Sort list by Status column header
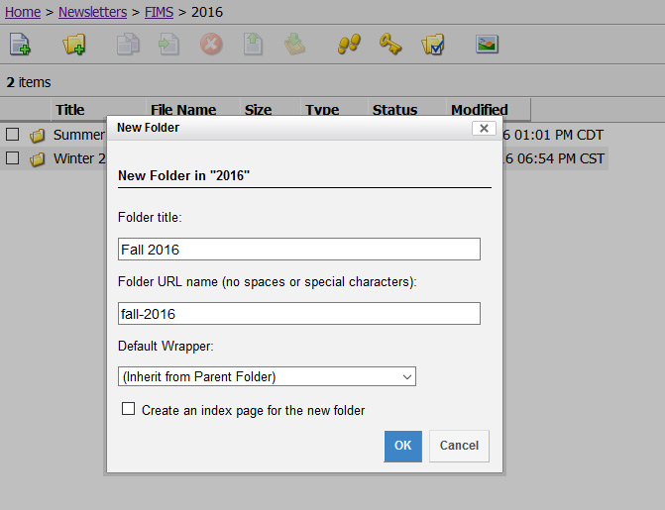Viewport: 665px width, 510px height. 394,110
